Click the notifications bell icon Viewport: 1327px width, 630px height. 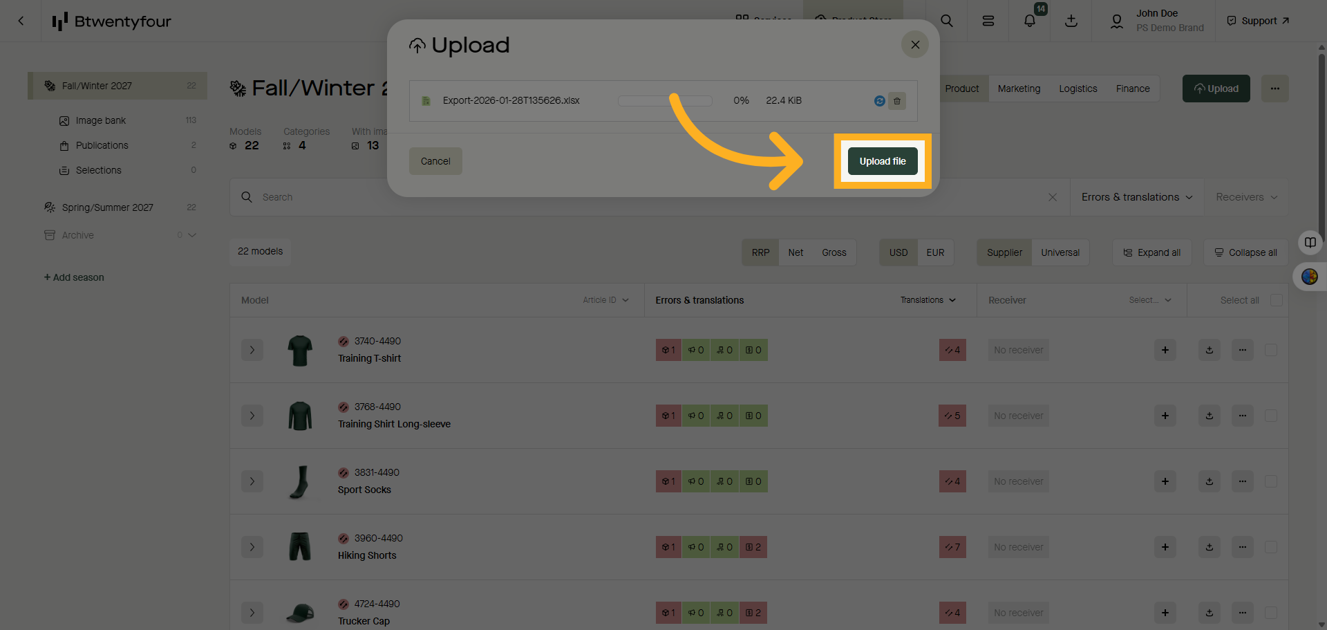click(x=1029, y=21)
